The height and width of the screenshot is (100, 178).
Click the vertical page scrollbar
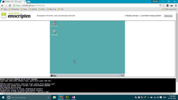pyautogui.click(x=177, y=48)
